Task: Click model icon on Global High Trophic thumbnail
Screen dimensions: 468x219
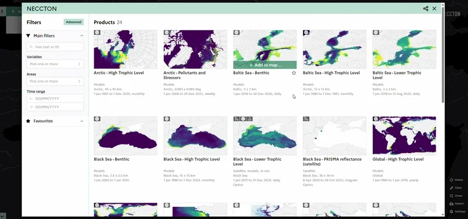Action: point(376,119)
